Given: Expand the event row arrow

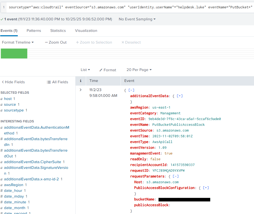Looking at the screenshot, I should 81,90.
